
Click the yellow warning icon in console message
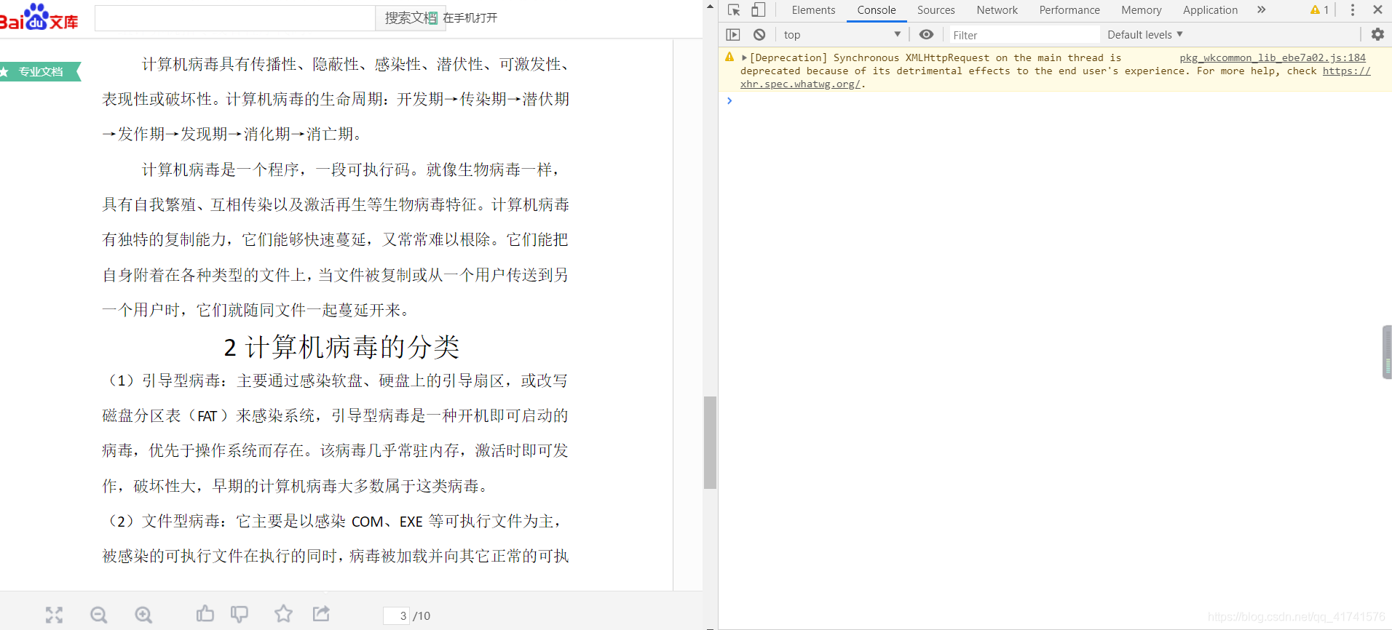[x=729, y=57]
